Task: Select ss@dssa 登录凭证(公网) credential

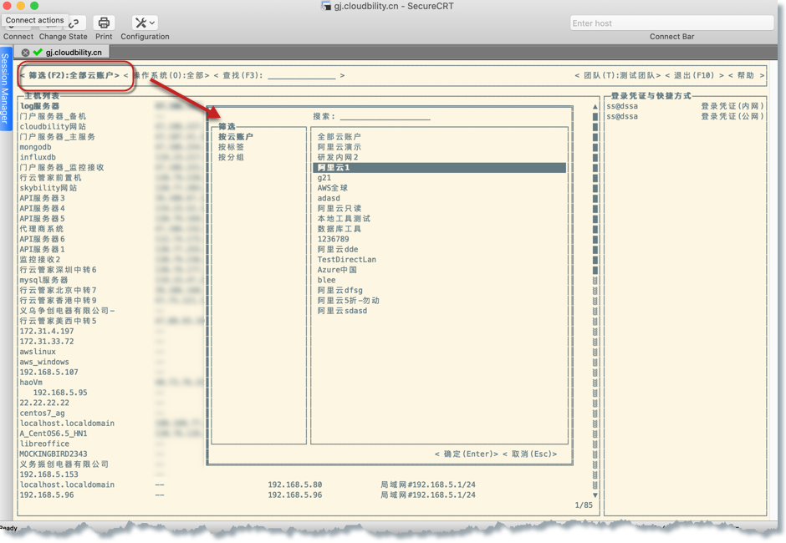Action: 685,116
